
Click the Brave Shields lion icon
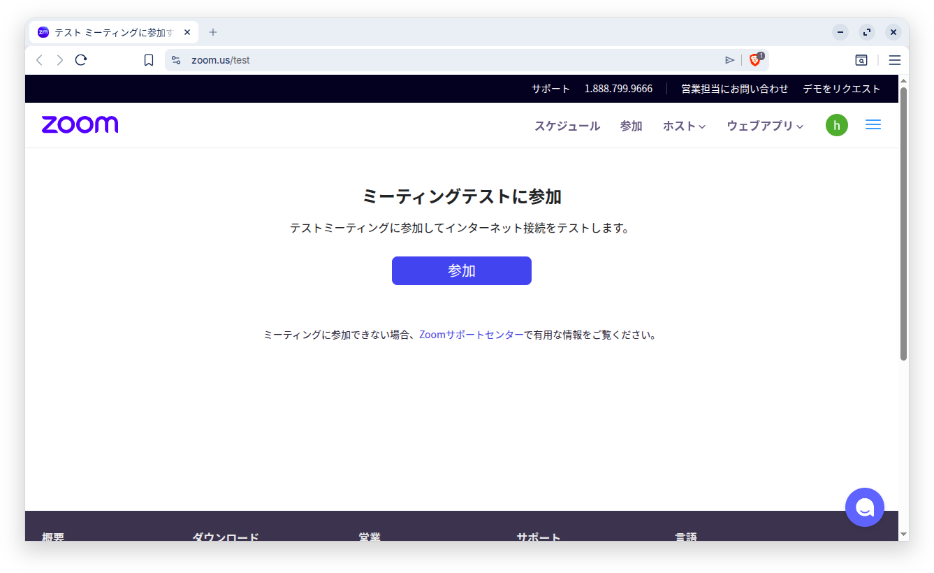755,60
